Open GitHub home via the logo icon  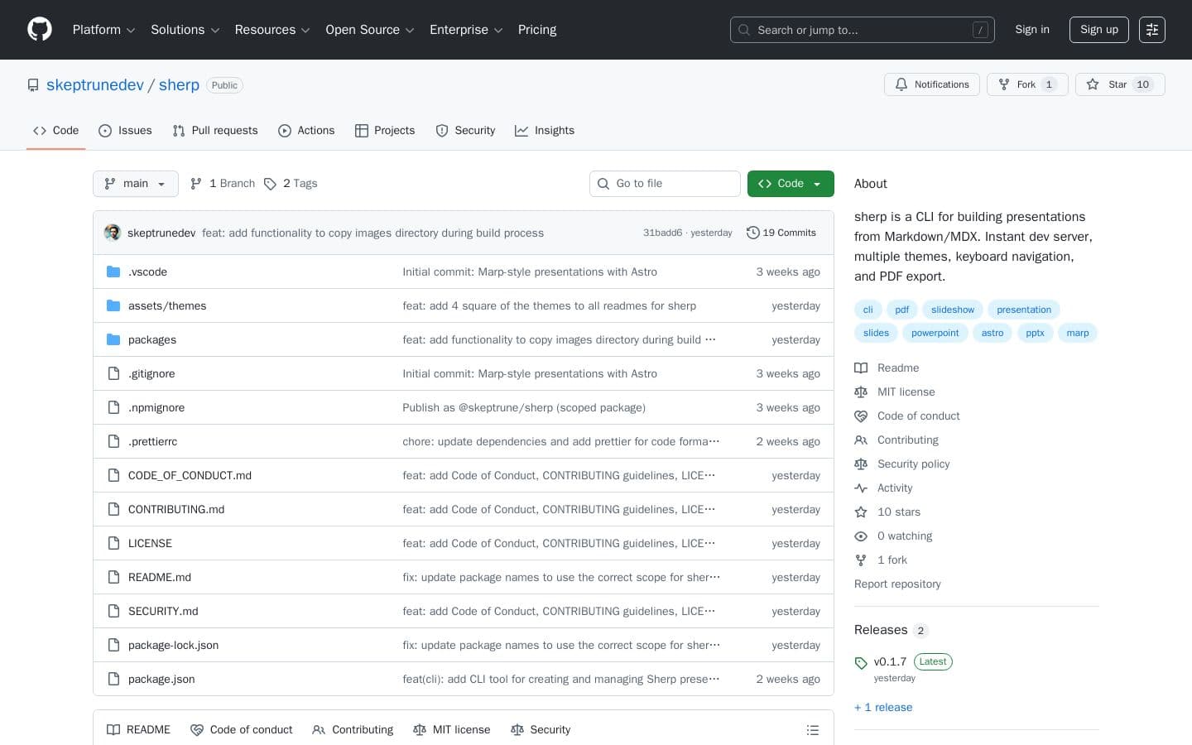click(39, 29)
